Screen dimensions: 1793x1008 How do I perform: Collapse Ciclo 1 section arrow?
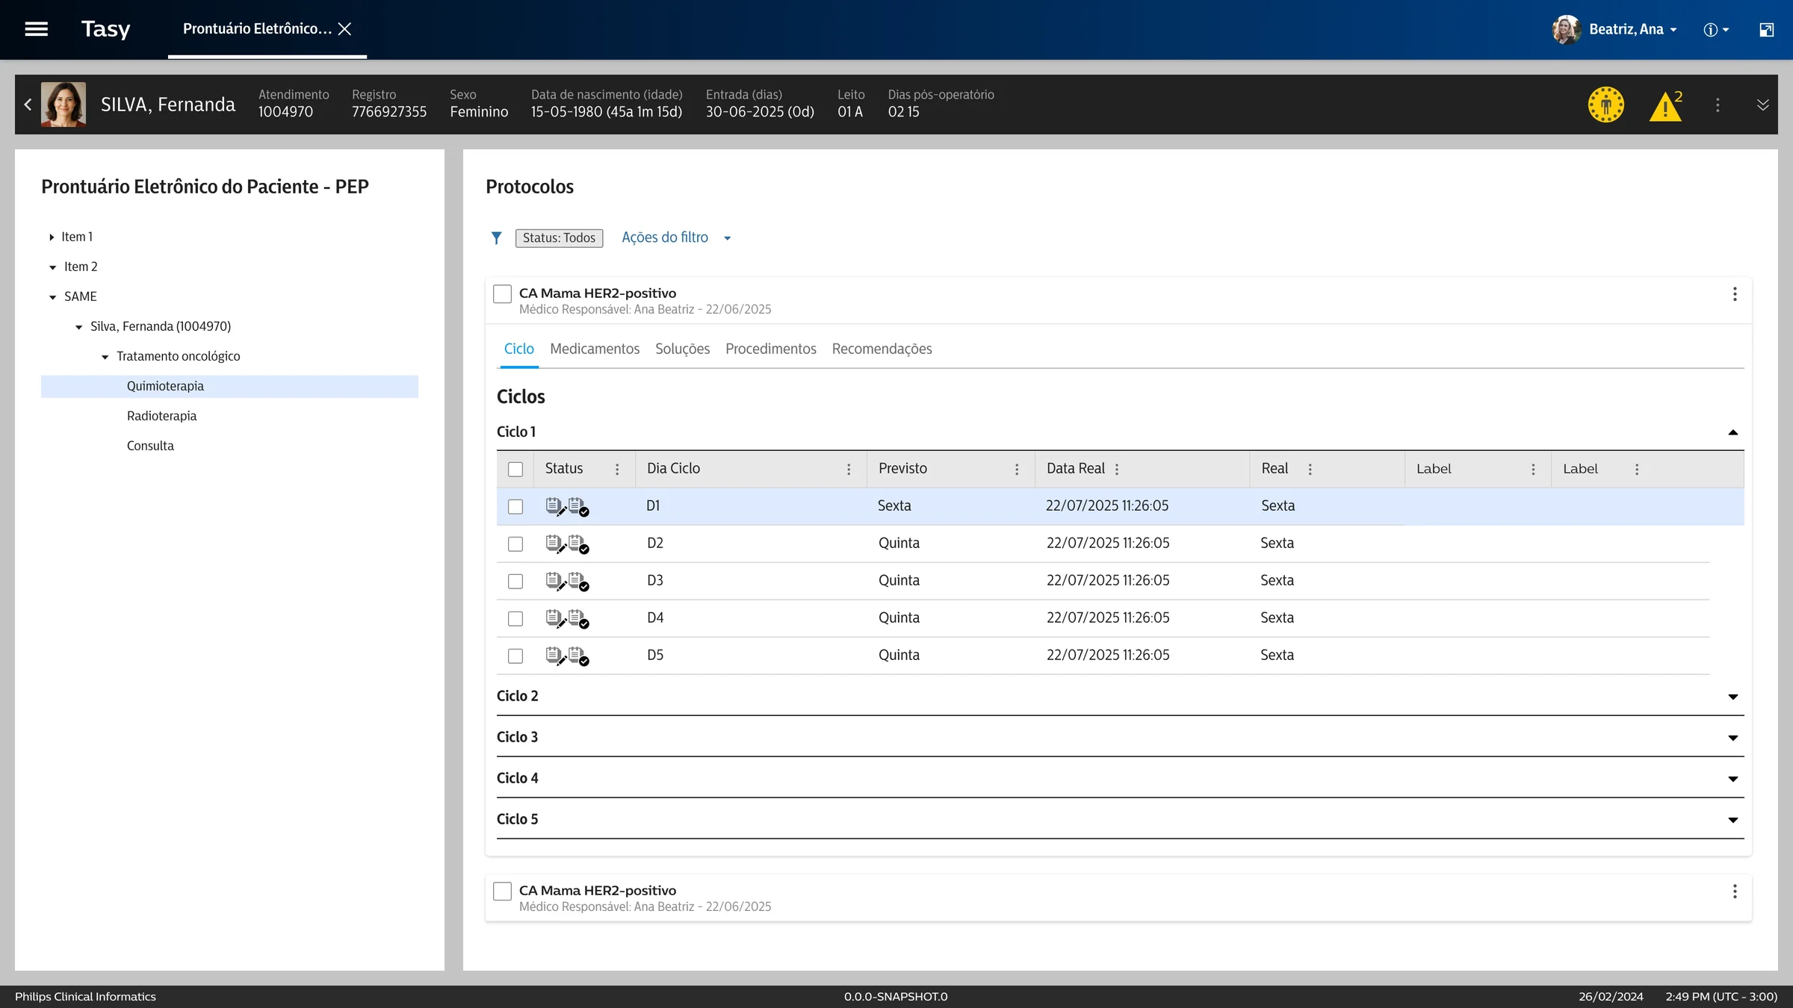(x=1732, y=432)
